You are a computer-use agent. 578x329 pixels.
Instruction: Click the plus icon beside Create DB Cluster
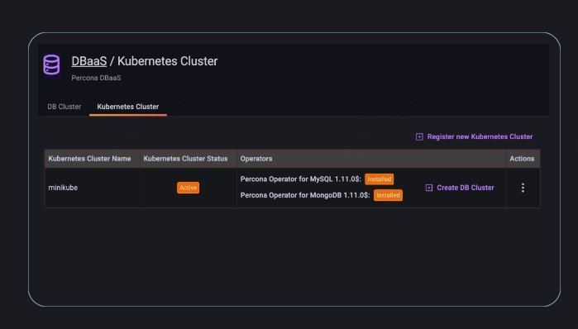tap(428, 188)
